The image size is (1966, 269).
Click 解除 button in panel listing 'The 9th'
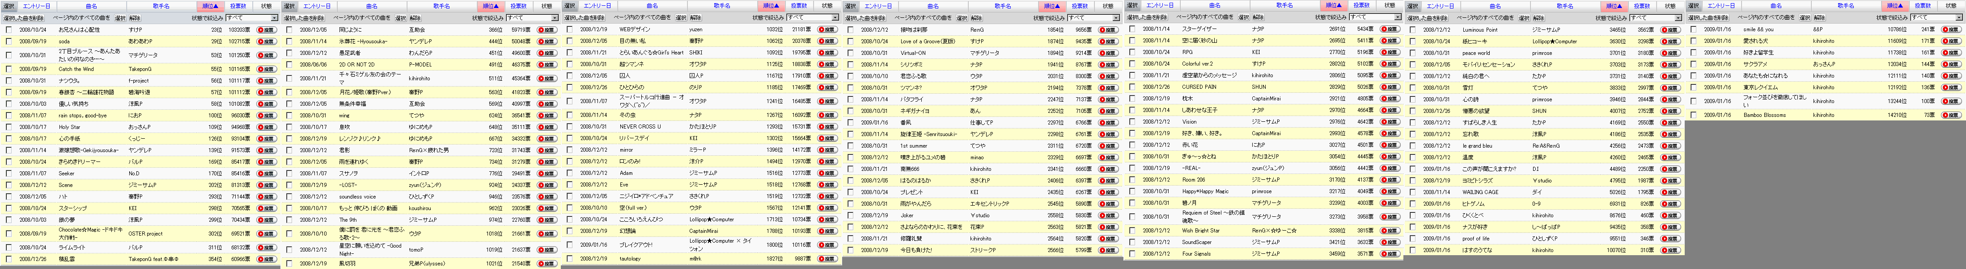click(x=415, y=17)
